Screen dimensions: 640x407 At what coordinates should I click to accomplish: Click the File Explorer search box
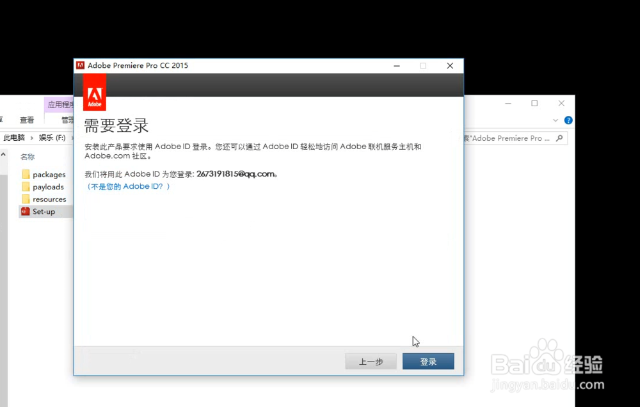click(x=515, y=138)
